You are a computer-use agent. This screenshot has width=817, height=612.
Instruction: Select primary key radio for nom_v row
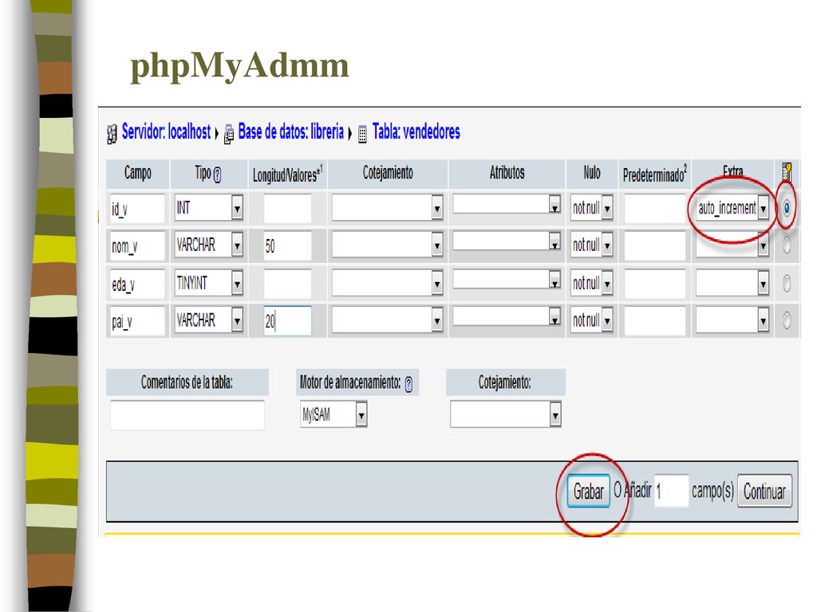[787, 245]
